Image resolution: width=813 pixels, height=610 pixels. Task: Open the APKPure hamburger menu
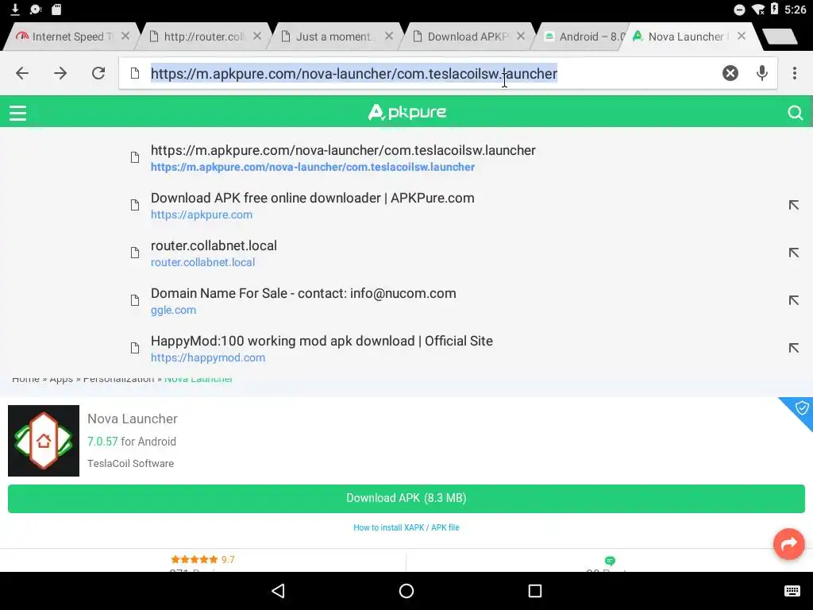click(x=17, y=113)
